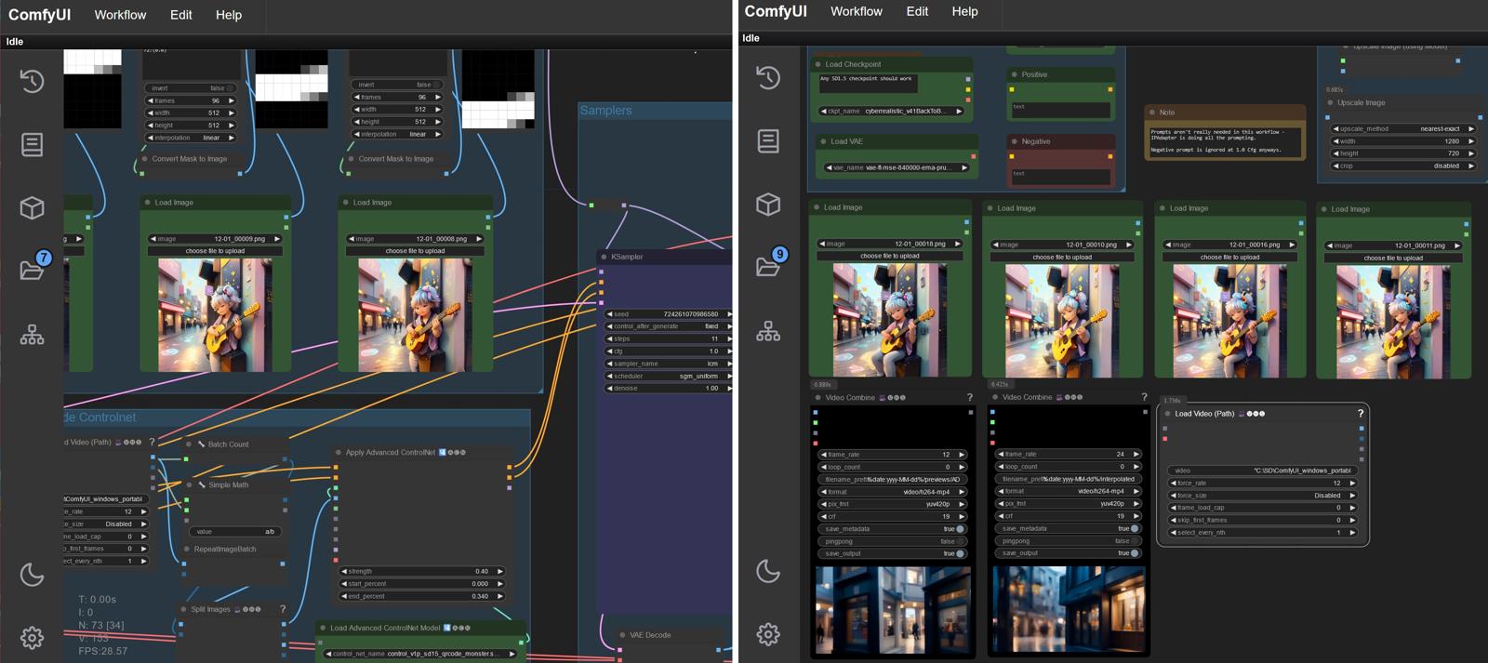Screen dimensions: 1488x663
Task: Open queue history in right ComfyUI window
Action: tap(768, 77)
